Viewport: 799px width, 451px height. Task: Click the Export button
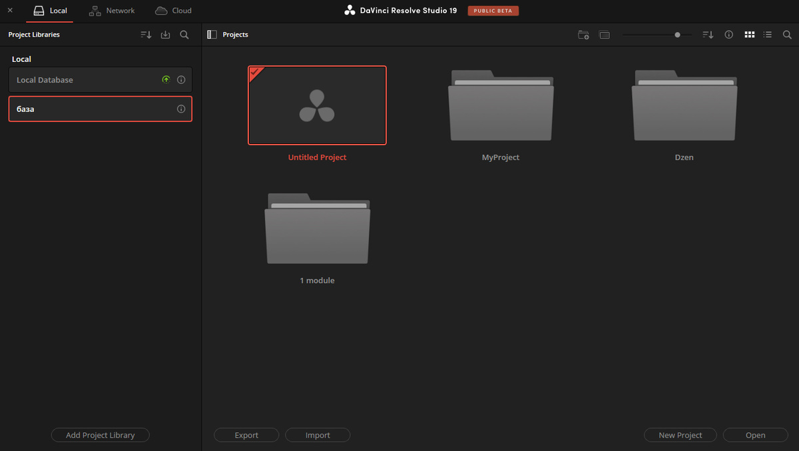pyautogui.click(x=246, y=435)
